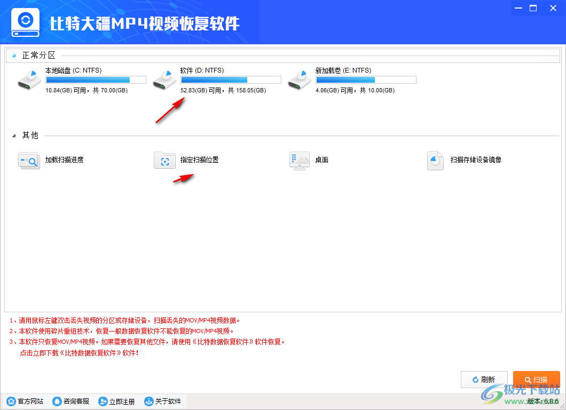Click the 版本: 6.8.6 version text
The height and width of the screenshot is (410, 566).
coord(543,401)
